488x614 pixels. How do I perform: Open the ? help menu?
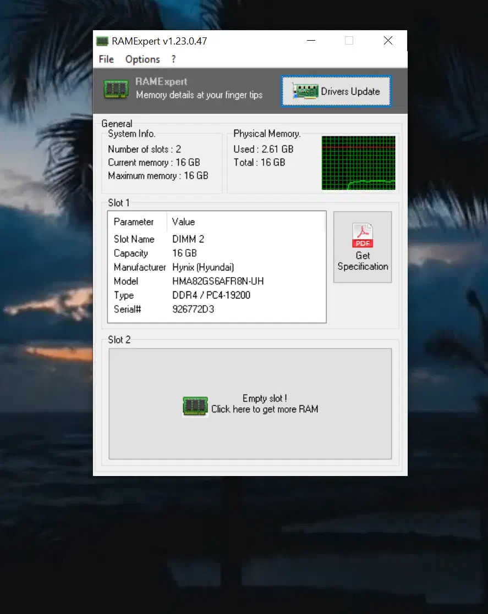(174, 59)
